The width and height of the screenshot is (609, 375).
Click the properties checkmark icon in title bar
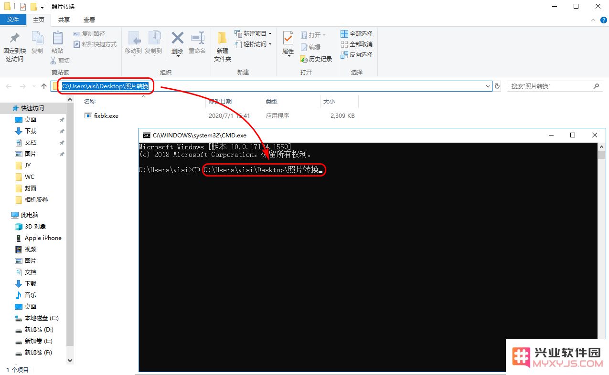point(22,7)
